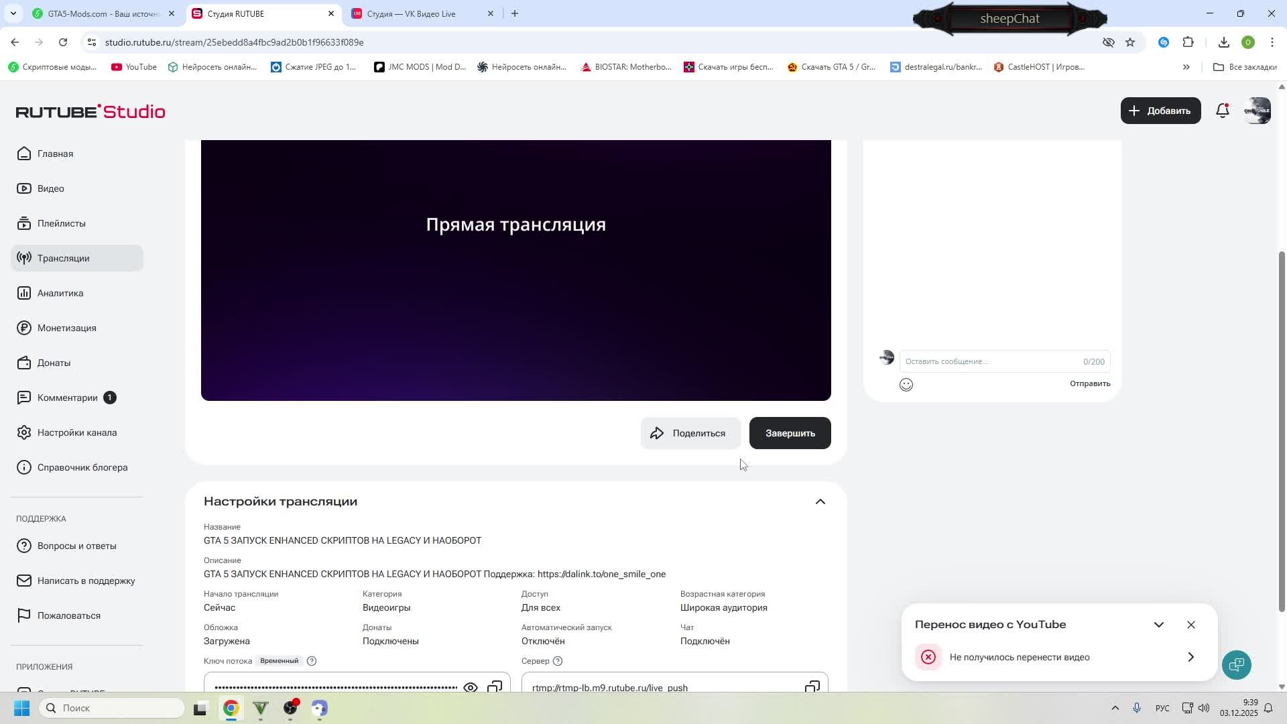The image size is (1287, 724).
Task: Open Комментарии in the sidebar menu
Action: [67, 398]
